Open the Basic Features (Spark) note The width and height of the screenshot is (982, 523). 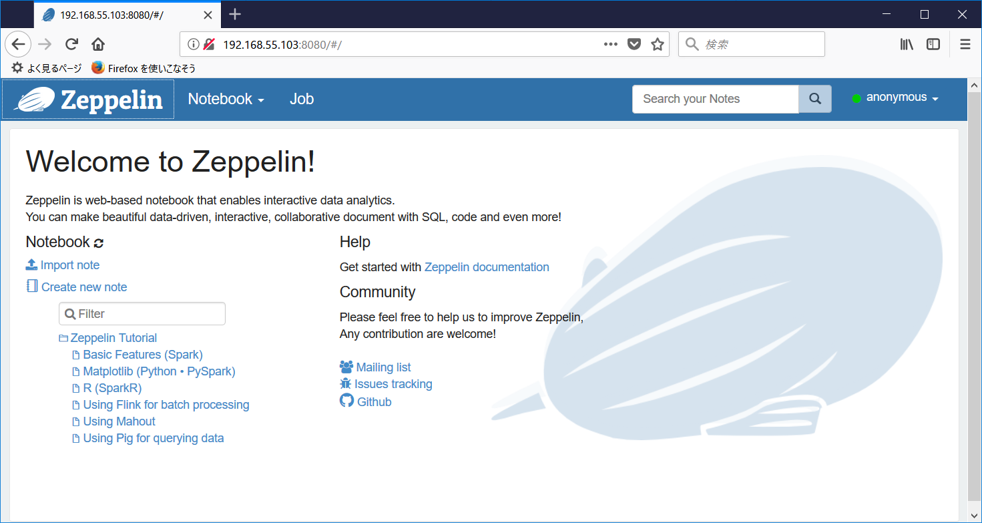[x=143, y=354]
